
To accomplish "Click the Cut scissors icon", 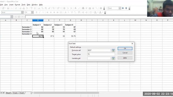I will point(39,8).
